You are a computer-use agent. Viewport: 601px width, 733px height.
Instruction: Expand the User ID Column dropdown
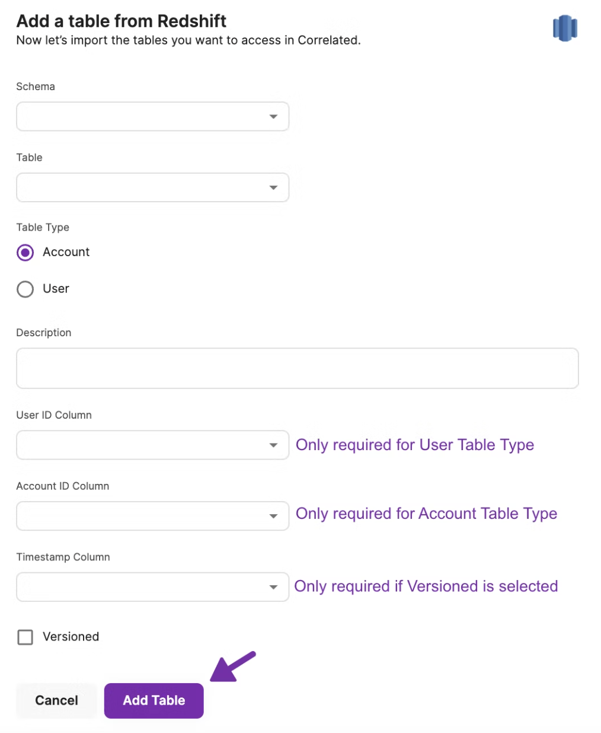pyautogui.click(x=152, y=445)
